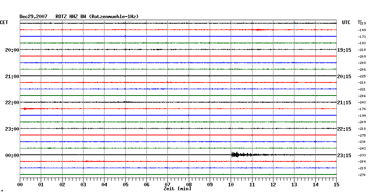Image resolution: width=368 pixels, height=195 pixels.
Task: Click the DC offset value -210
Action: tap(362, 82)
